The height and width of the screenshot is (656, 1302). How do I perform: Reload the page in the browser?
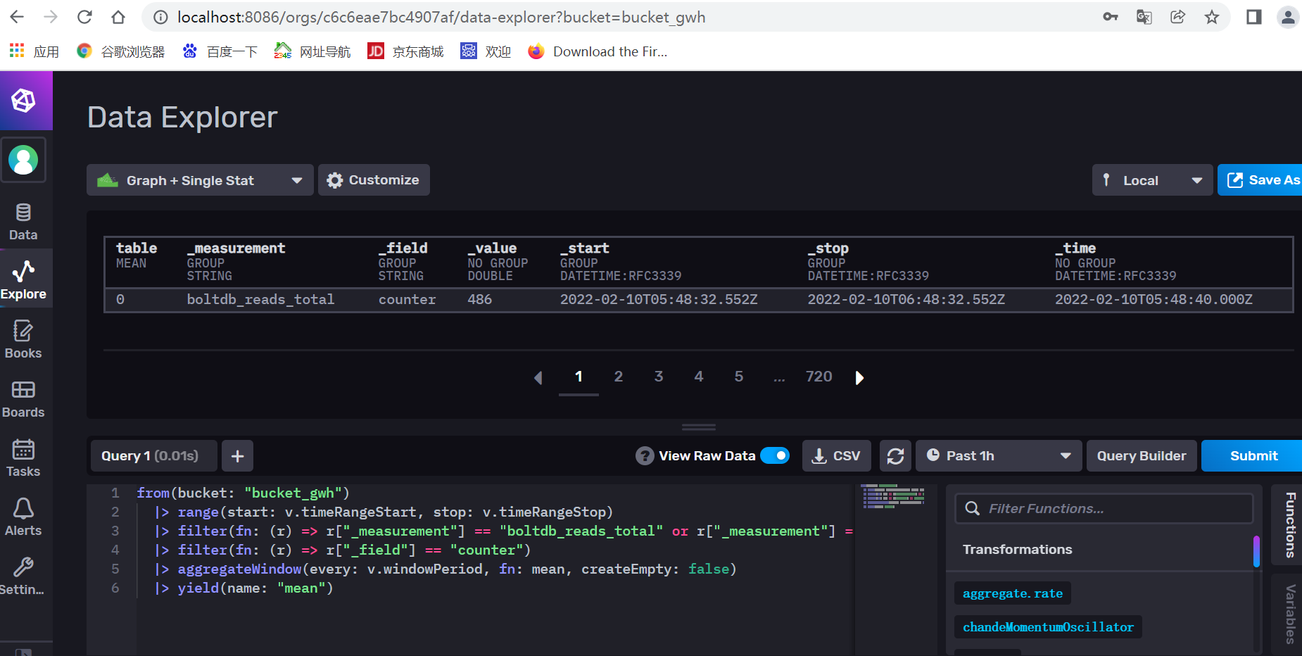[84, 17]
